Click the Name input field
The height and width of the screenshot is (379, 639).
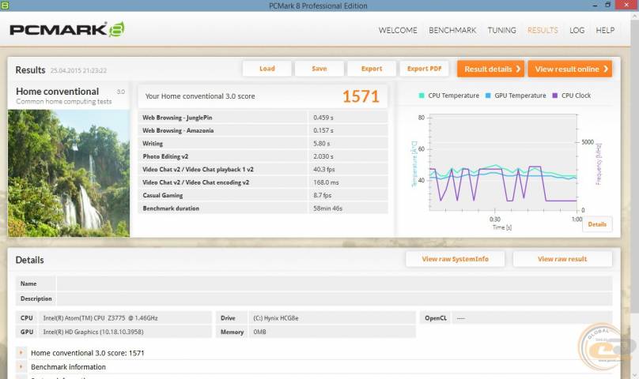click(x=335, y=283)
